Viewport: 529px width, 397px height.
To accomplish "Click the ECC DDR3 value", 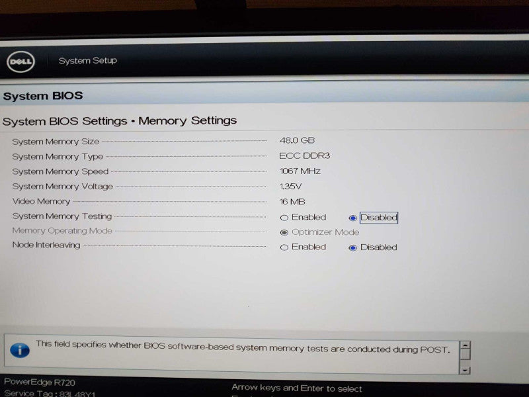I will 304,155.
